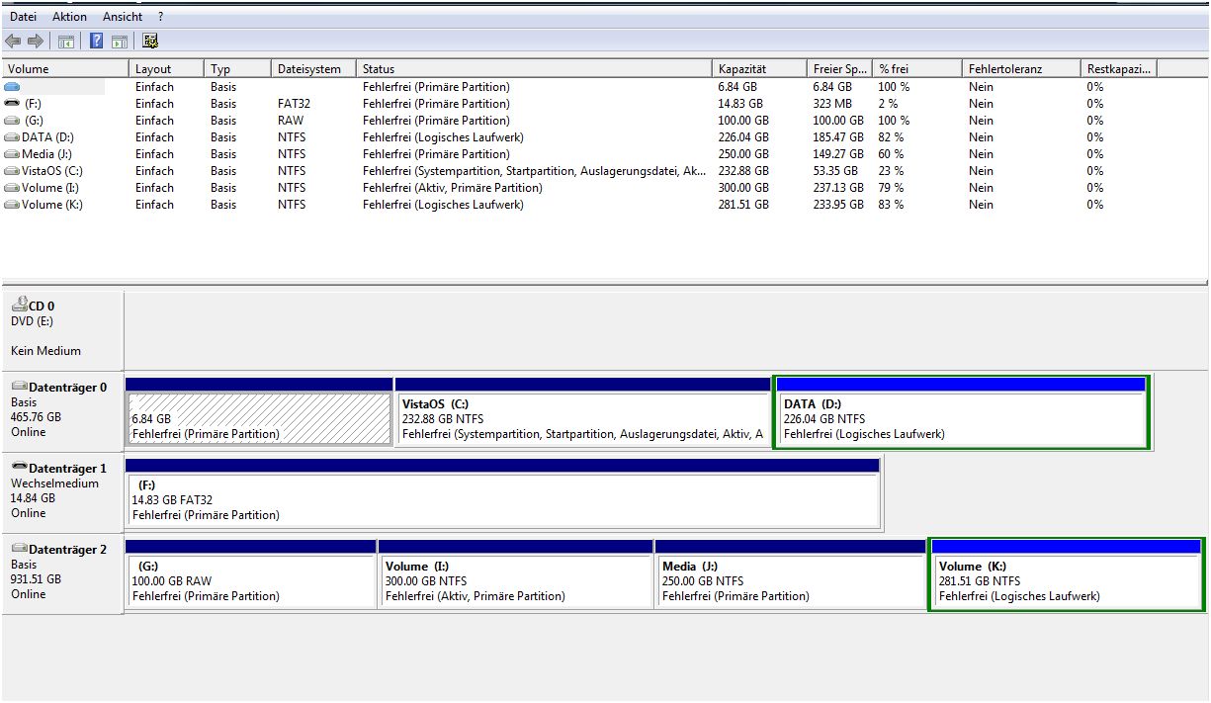Viewport: 1211px width, 703px height.
Task: Click the 'Wechselmedium' label under Datenträger 1
Action: pos(54,483)
